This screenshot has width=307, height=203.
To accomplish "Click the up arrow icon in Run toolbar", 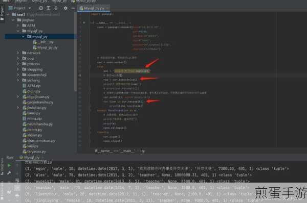I will 17,165.
